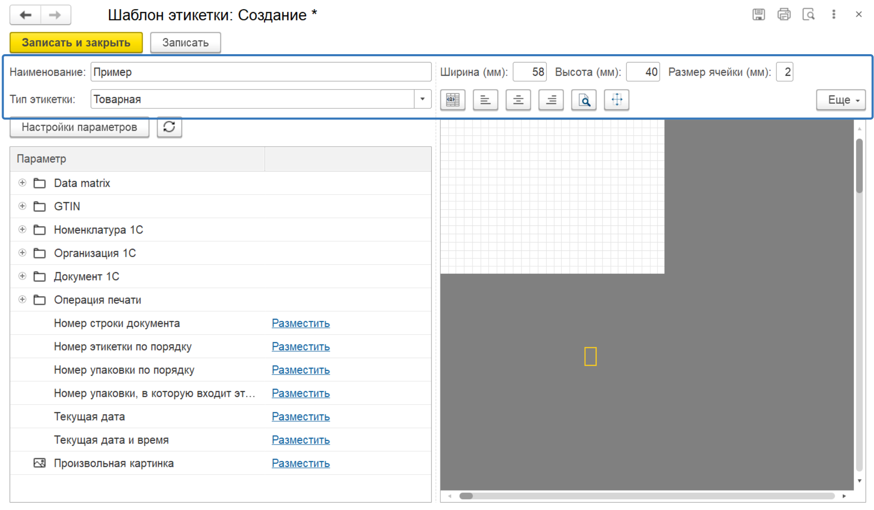Go back with the left arrow button
The image size is (874, 510).
coord(25,15)
